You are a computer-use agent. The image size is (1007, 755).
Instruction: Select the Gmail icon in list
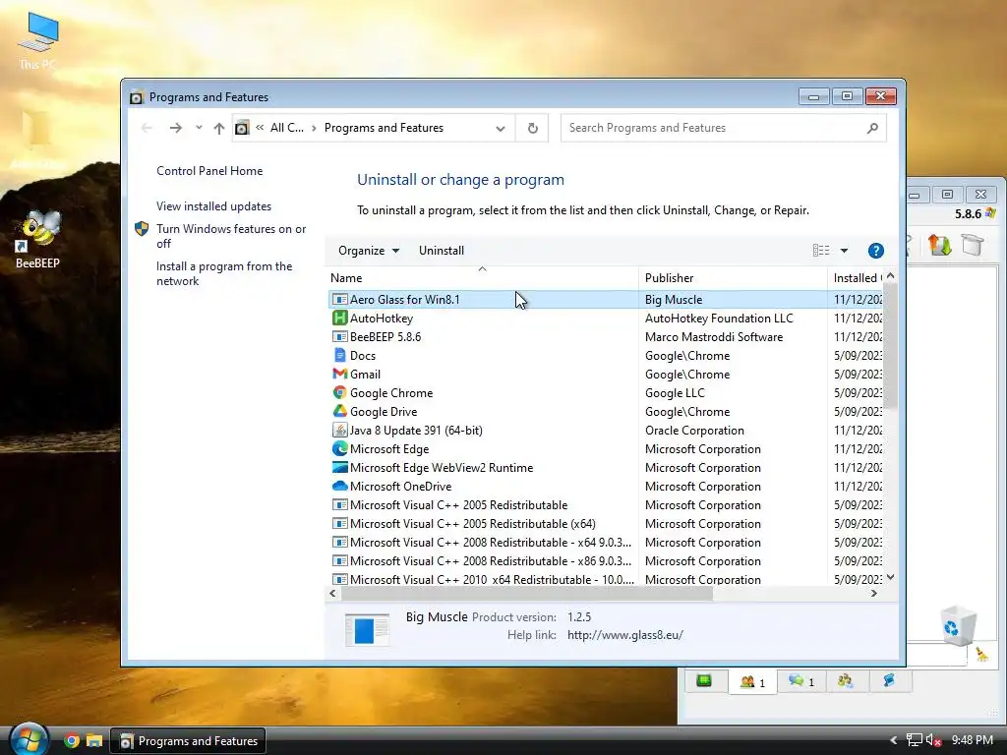pyautogui.click(x=339, y=374)
